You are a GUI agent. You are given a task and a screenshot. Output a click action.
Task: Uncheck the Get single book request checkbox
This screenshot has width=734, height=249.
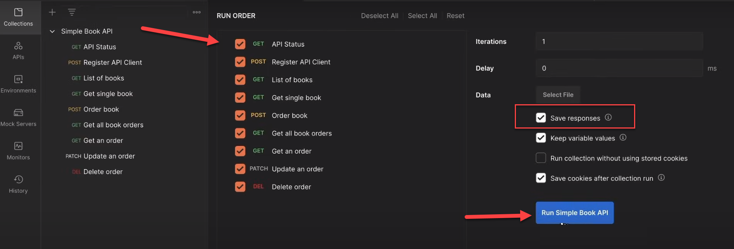click(x=240, y=97)
